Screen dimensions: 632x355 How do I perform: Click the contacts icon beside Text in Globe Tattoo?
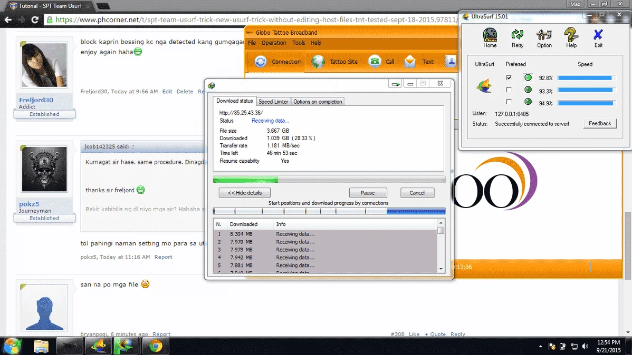tap(451, 62)
